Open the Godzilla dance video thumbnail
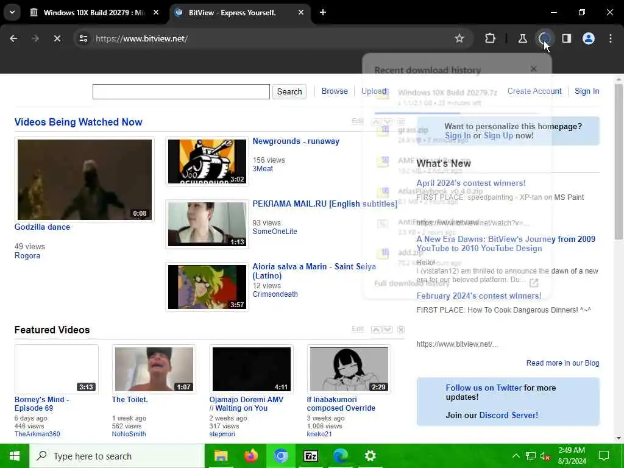Image resolution: width=624 pixels, height=468 pixels. (x=84, y=180)
